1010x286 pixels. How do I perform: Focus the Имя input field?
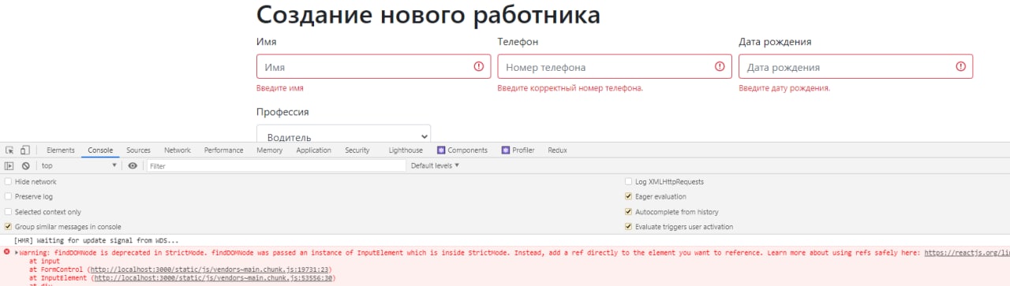coord(373,67)
